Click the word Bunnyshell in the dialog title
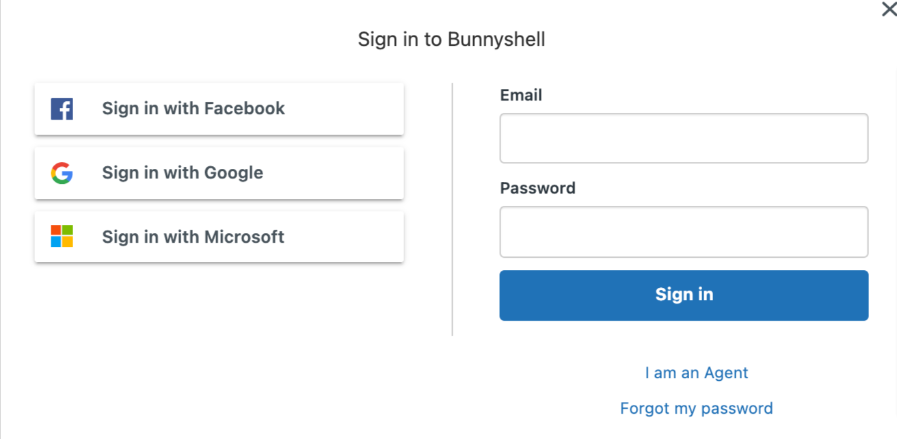 click(x=496, y=40)
